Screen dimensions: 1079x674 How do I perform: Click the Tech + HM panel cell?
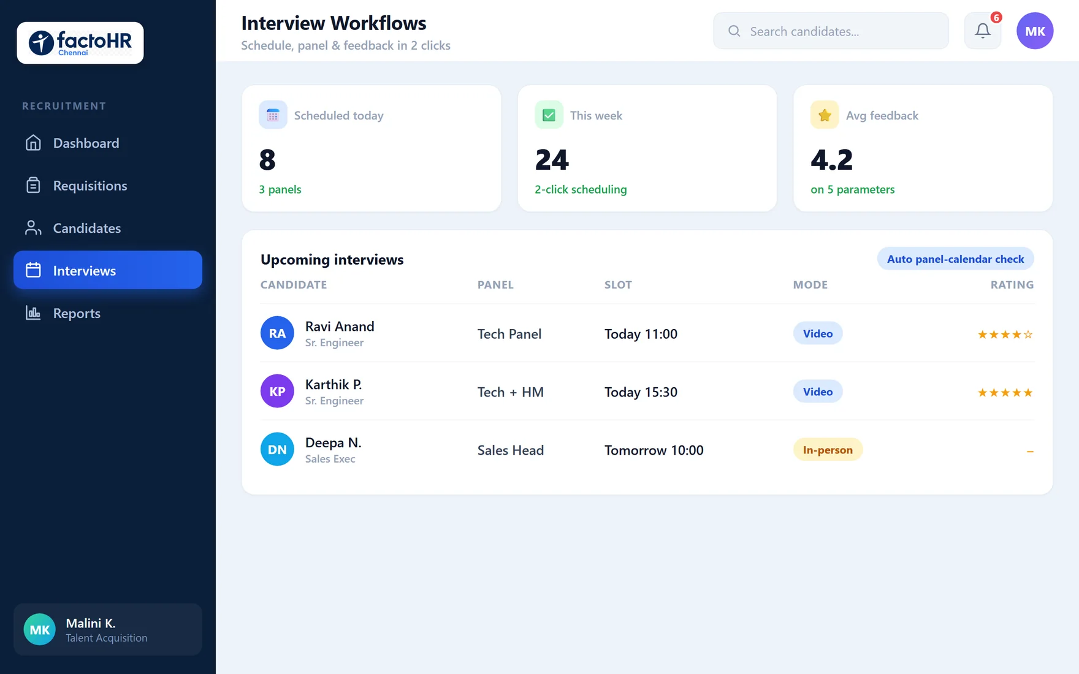(511, 392)
